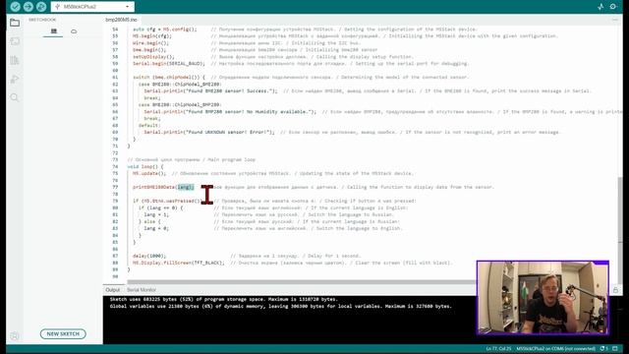
Task: Click the 'M5.update();' statement
Action: [x=149, y=173]
